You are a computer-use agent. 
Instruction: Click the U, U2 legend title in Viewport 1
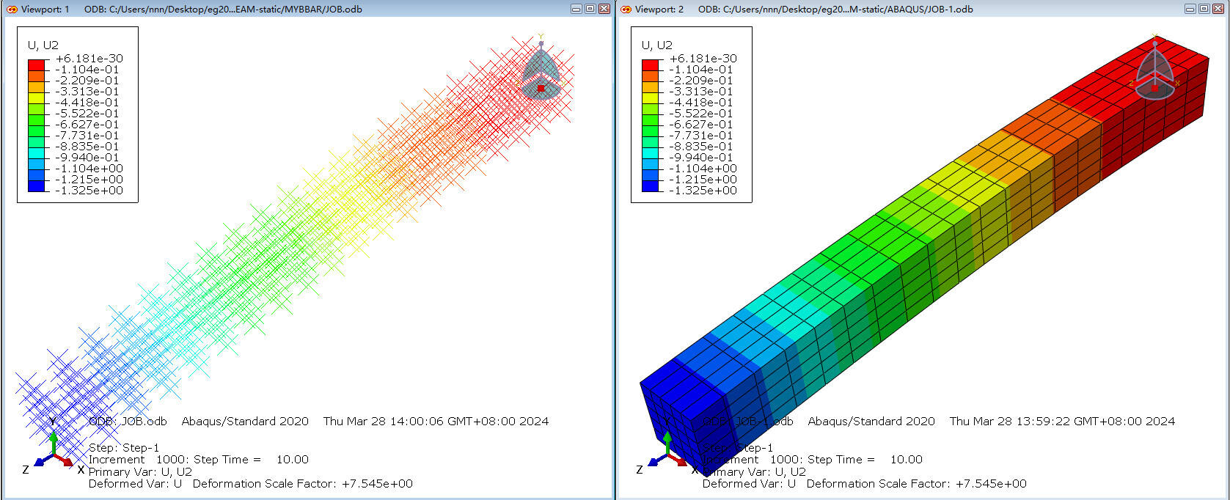click(43, 45)
